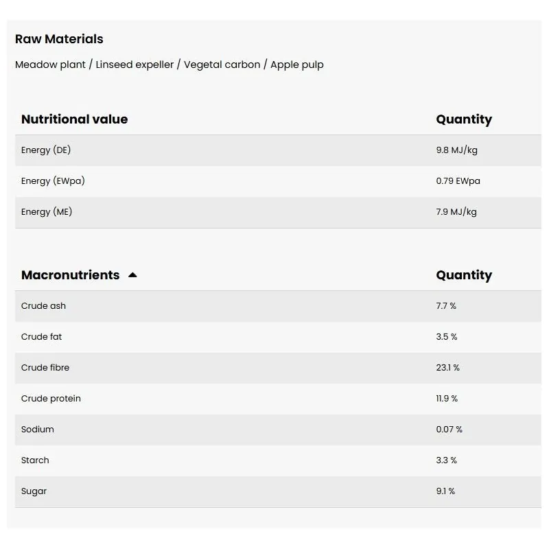
Task: Select the Energy (ME) row label
Action: coord(47,212)
